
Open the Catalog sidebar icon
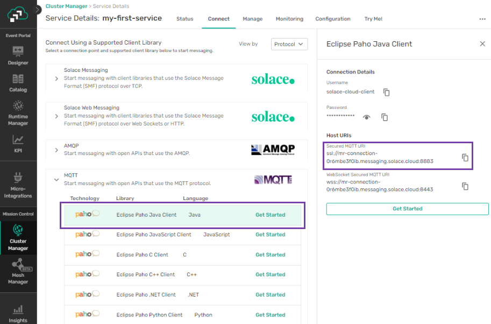point(18,82)
